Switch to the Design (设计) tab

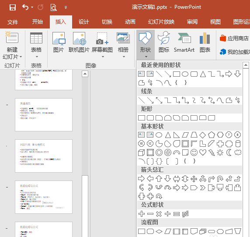(84, 22)
